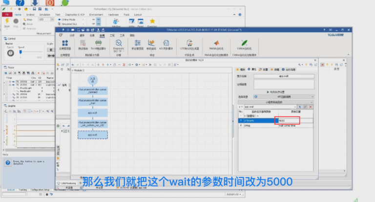Screen dimensions: 375x202
Task: Click the CANoe Start lightning icon
Action: pyautogui.click(x=7, y=21)
